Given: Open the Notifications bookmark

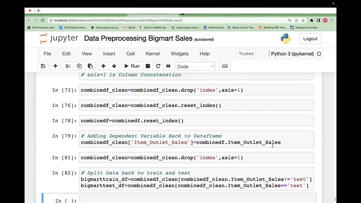Looking at the screenshot, I should (x=213, y=28).
